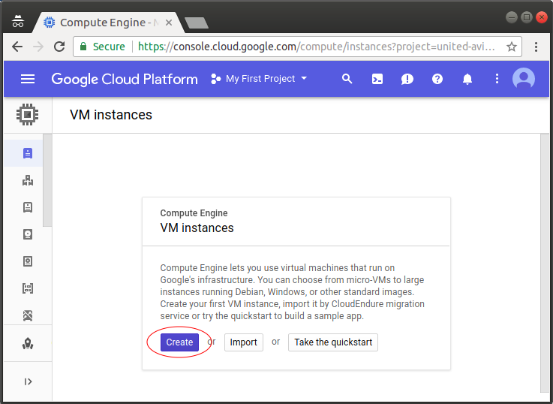
Task: Open the feedback exclamation icon
Action: (x=407, y=79)
